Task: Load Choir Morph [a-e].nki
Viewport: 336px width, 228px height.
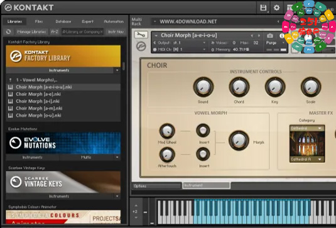Action: pos(63,94)
